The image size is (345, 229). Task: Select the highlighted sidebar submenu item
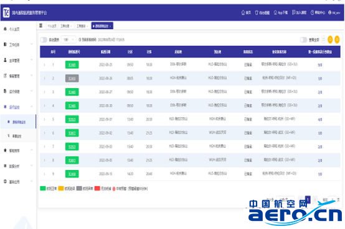click(18, 122)
